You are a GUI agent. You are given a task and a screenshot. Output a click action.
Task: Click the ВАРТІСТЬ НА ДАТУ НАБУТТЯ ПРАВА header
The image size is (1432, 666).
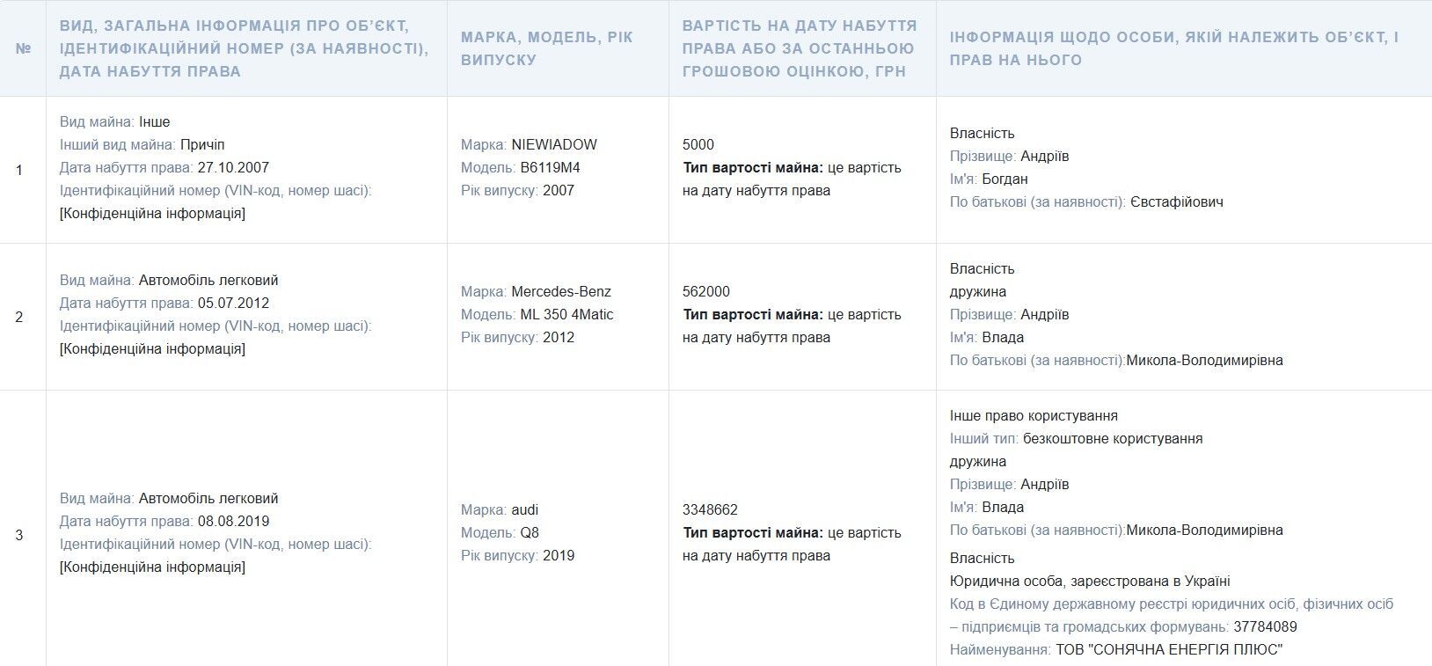tap(802, 48)
